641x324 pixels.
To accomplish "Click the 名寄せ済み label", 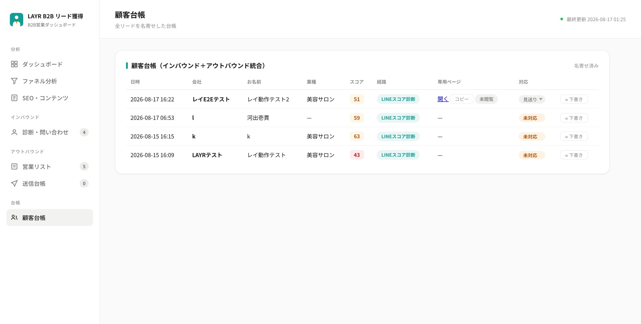I will (x=586, y=66).
